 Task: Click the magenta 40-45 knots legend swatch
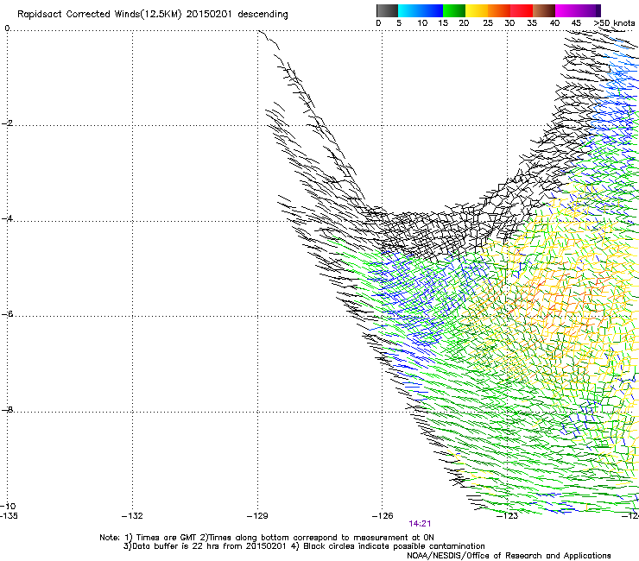[x=566, y=10]
